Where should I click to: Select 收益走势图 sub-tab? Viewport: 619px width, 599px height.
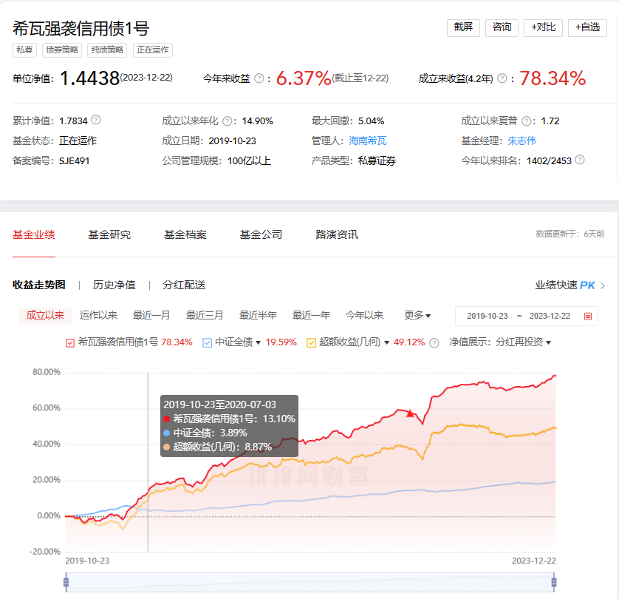point(38,285)
